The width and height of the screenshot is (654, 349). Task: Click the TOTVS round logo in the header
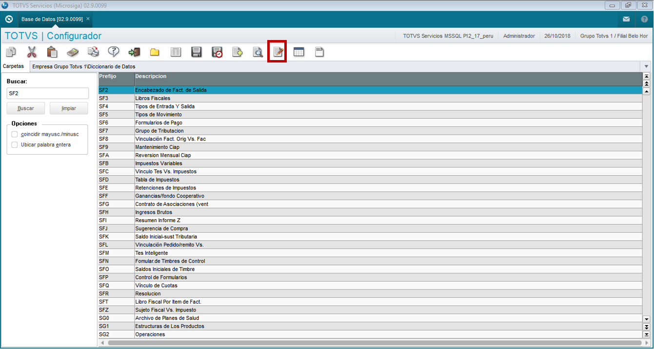point(9,19)
